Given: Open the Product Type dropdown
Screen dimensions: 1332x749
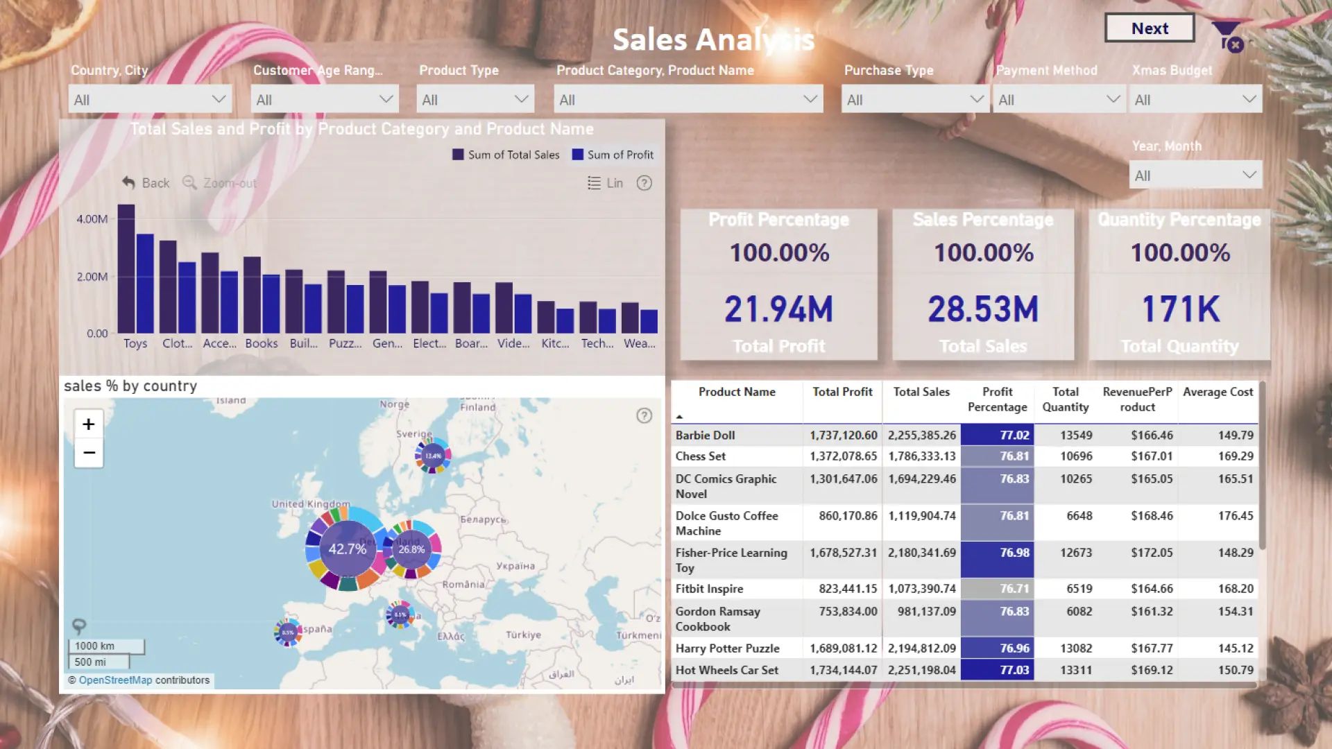Looking at the screenshot, I should [475, 99].
